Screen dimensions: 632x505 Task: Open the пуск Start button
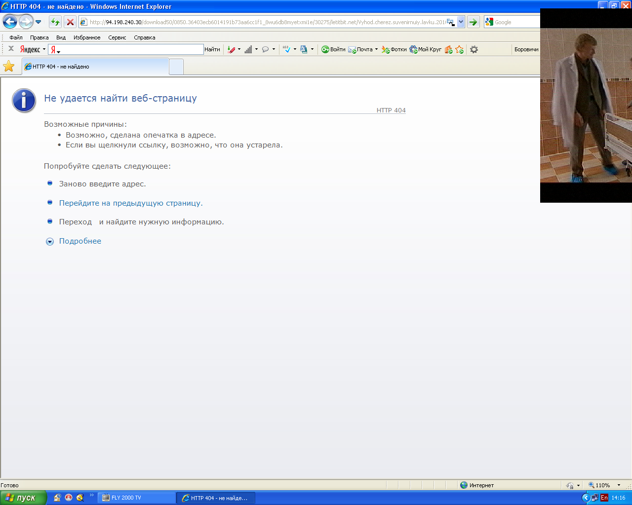23,498
